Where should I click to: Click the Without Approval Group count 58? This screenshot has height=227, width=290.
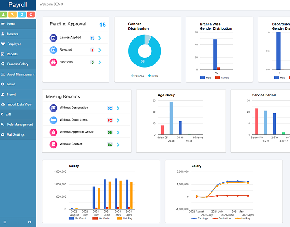[110, 132]
